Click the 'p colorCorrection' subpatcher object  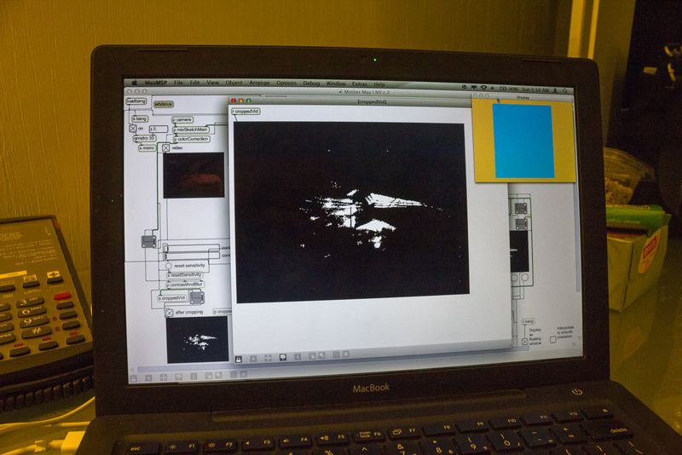coord(192,139)
